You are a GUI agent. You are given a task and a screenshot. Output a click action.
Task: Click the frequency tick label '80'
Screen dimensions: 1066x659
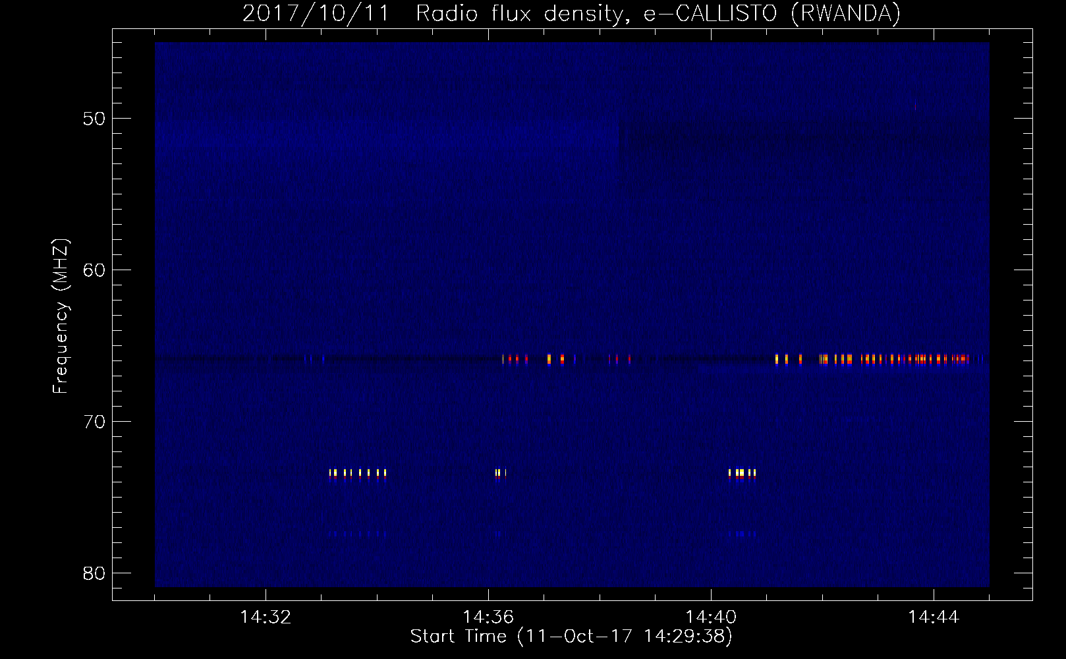click(x=95, y=573)
